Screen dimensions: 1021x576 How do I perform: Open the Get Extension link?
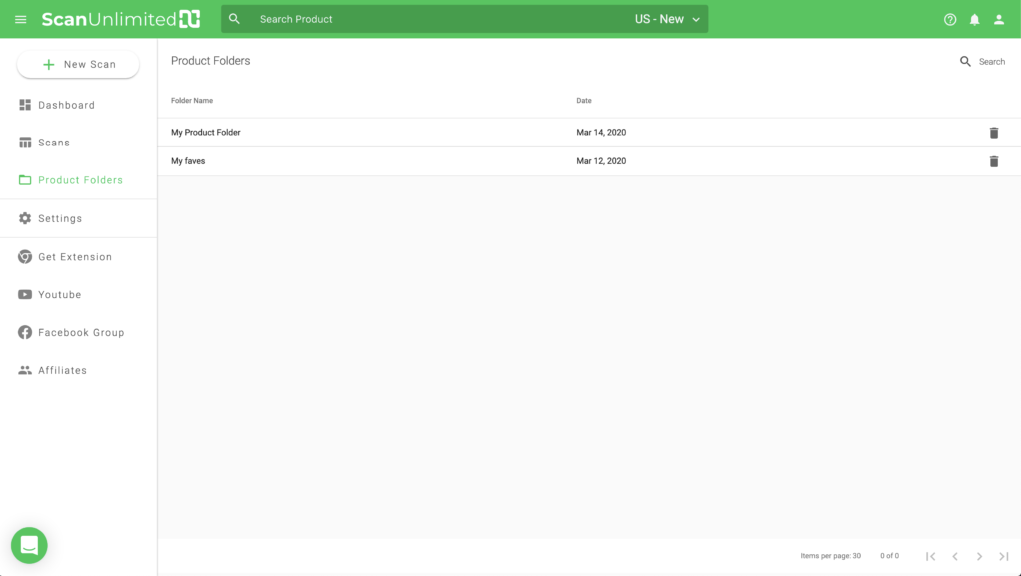[x=74, y=257]
